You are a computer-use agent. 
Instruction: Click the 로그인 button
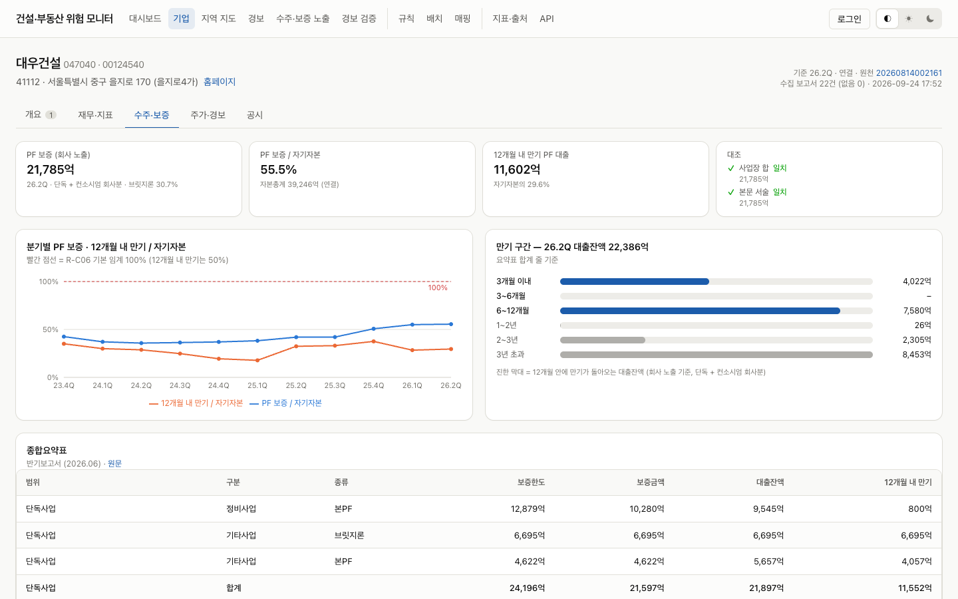pyautogui.click(x=850, y=19)
